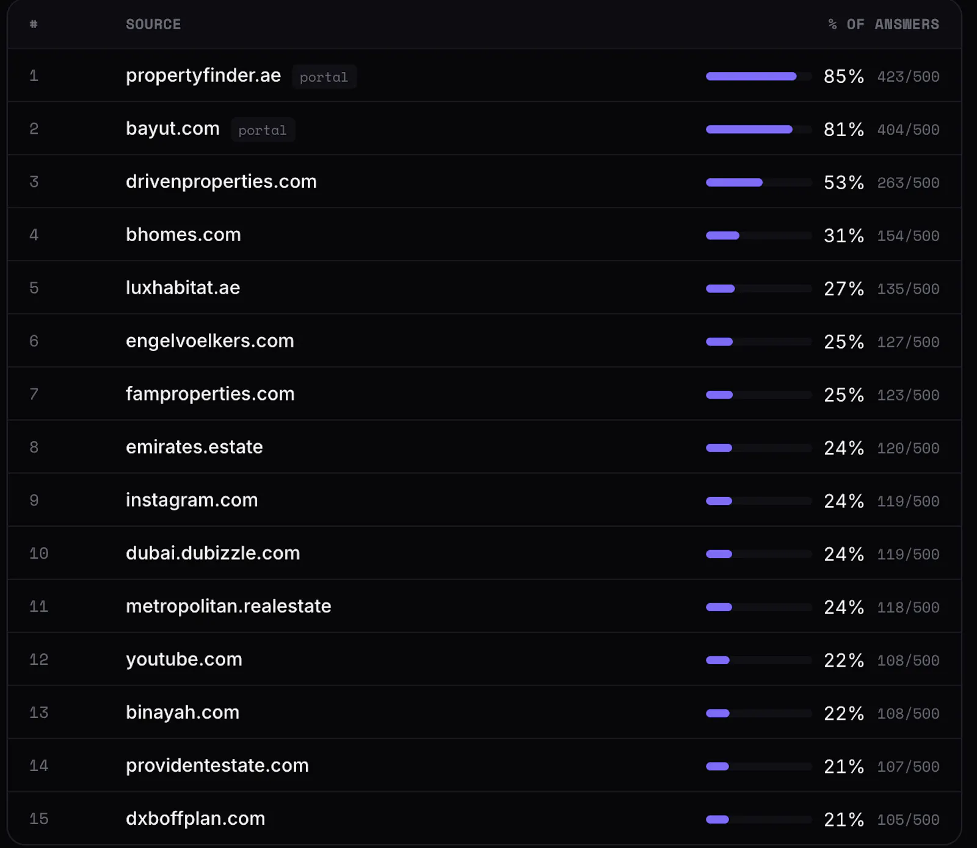Click the 53% bar for drivenproperties.com

coord(758,183)
